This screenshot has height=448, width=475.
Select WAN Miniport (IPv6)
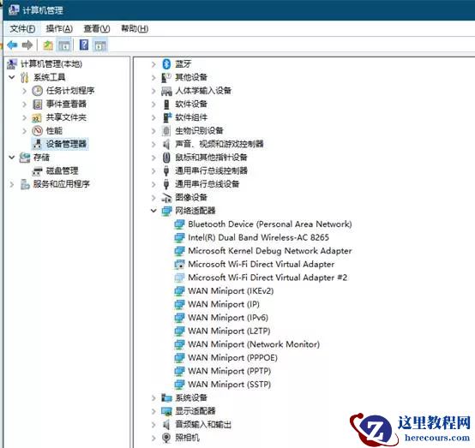[x=228, y=318]
